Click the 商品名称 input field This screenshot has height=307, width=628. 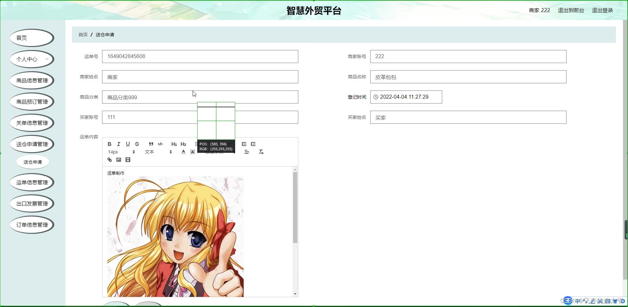(468, 77)
